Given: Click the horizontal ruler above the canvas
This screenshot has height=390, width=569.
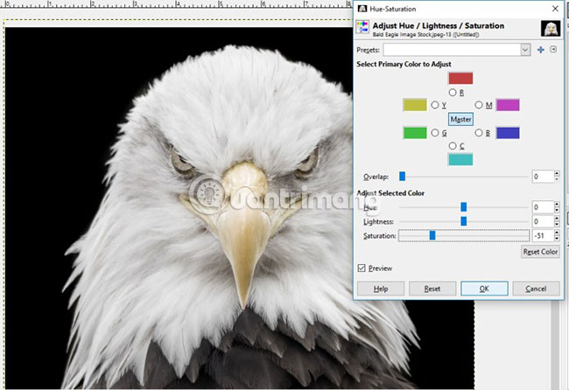Looking at the screenshot, I should pos(176,4).
